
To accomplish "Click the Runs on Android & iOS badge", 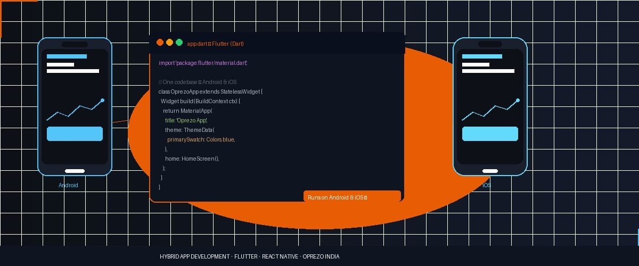I will [x=352, y=197].
